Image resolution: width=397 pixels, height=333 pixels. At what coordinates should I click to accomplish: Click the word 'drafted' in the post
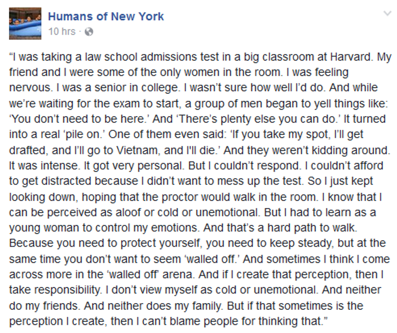25,149
